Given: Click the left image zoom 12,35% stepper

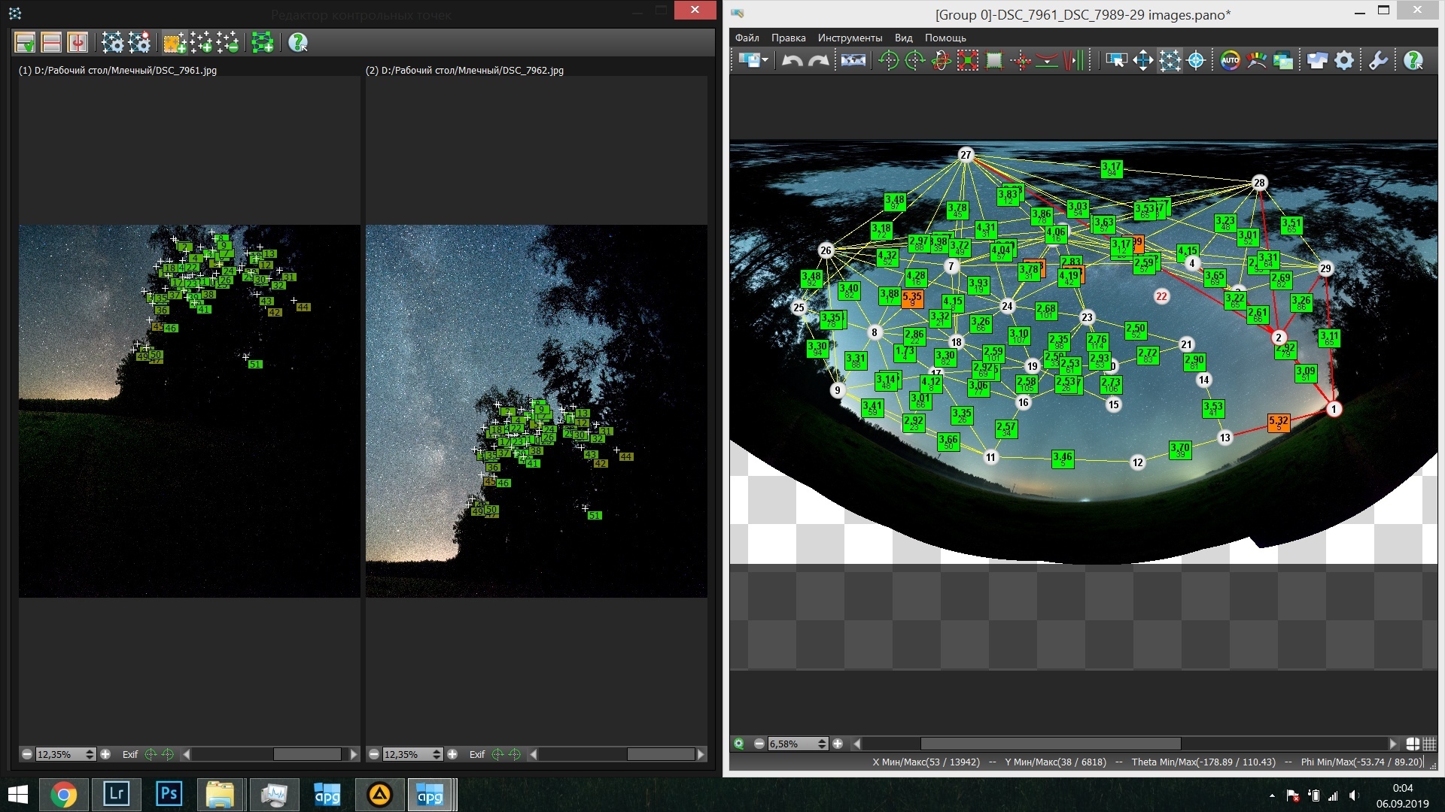Looking at the screenshot, I should 90,754.
